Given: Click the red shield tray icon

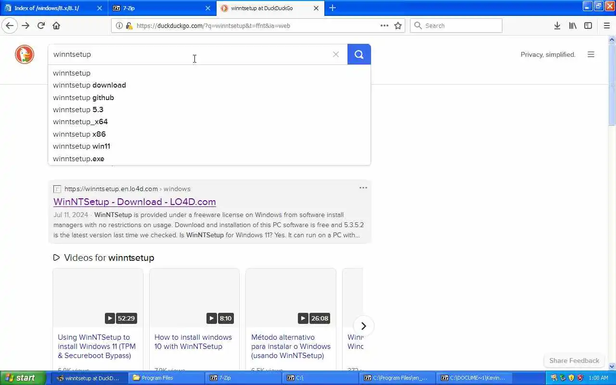Looking at the screenshot, I should click(x=580, y=378).
